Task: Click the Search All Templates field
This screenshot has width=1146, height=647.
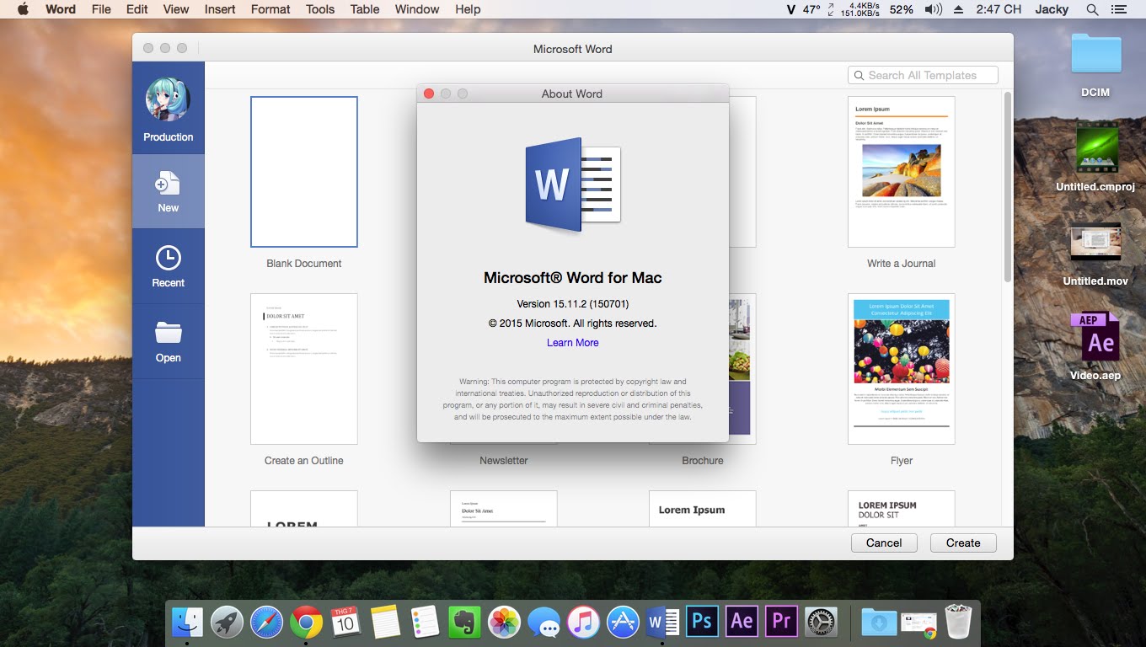Action: (923, 75)
